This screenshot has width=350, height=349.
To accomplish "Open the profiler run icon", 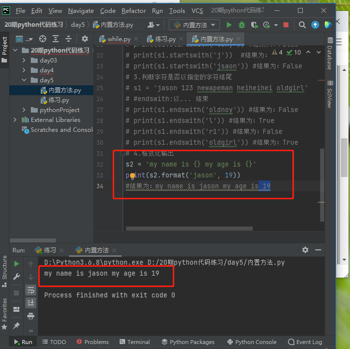I will click(267, 25).
